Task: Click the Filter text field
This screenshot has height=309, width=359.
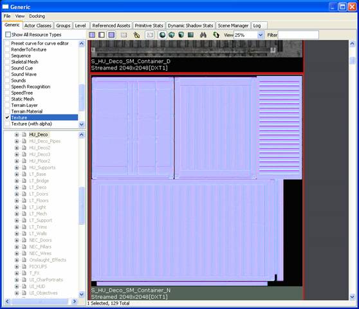Action: tap(299, 35)
